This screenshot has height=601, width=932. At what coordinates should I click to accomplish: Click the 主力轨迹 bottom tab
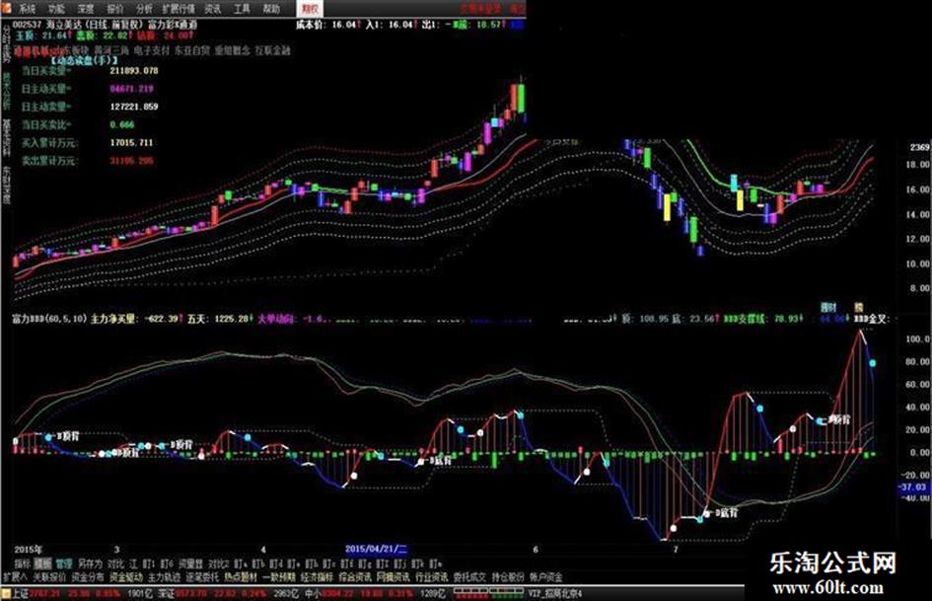(164, 577)
